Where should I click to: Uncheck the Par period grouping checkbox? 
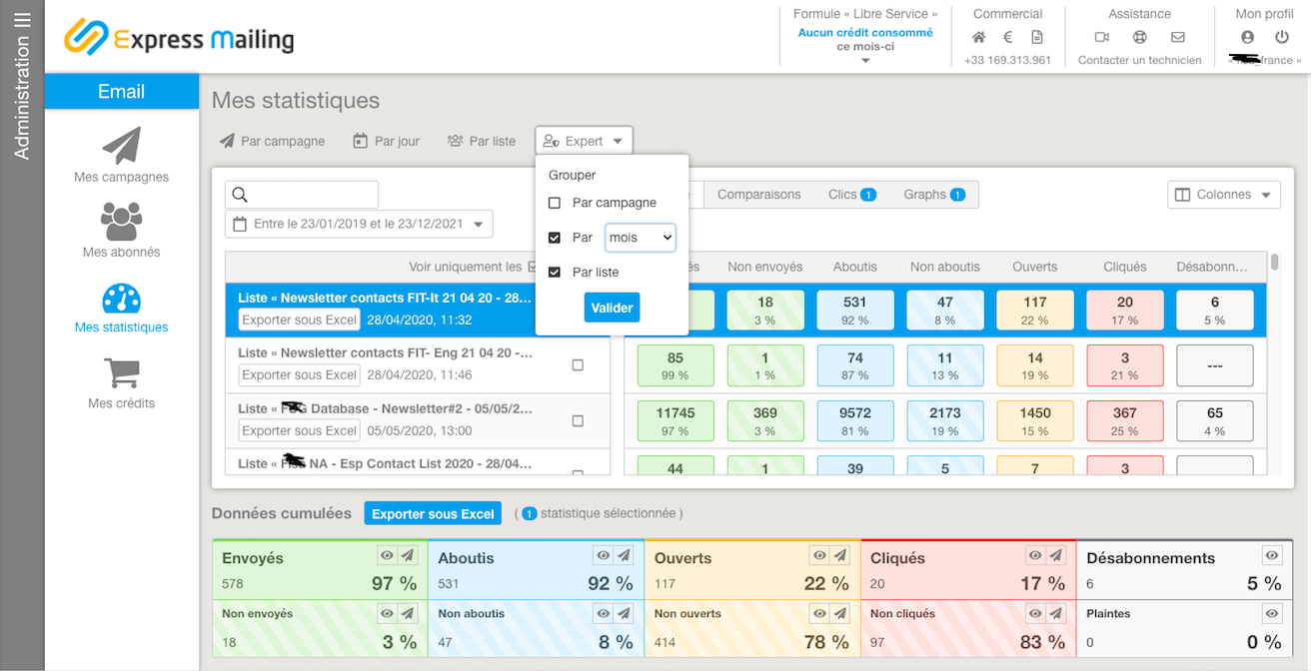click(555, 238)
